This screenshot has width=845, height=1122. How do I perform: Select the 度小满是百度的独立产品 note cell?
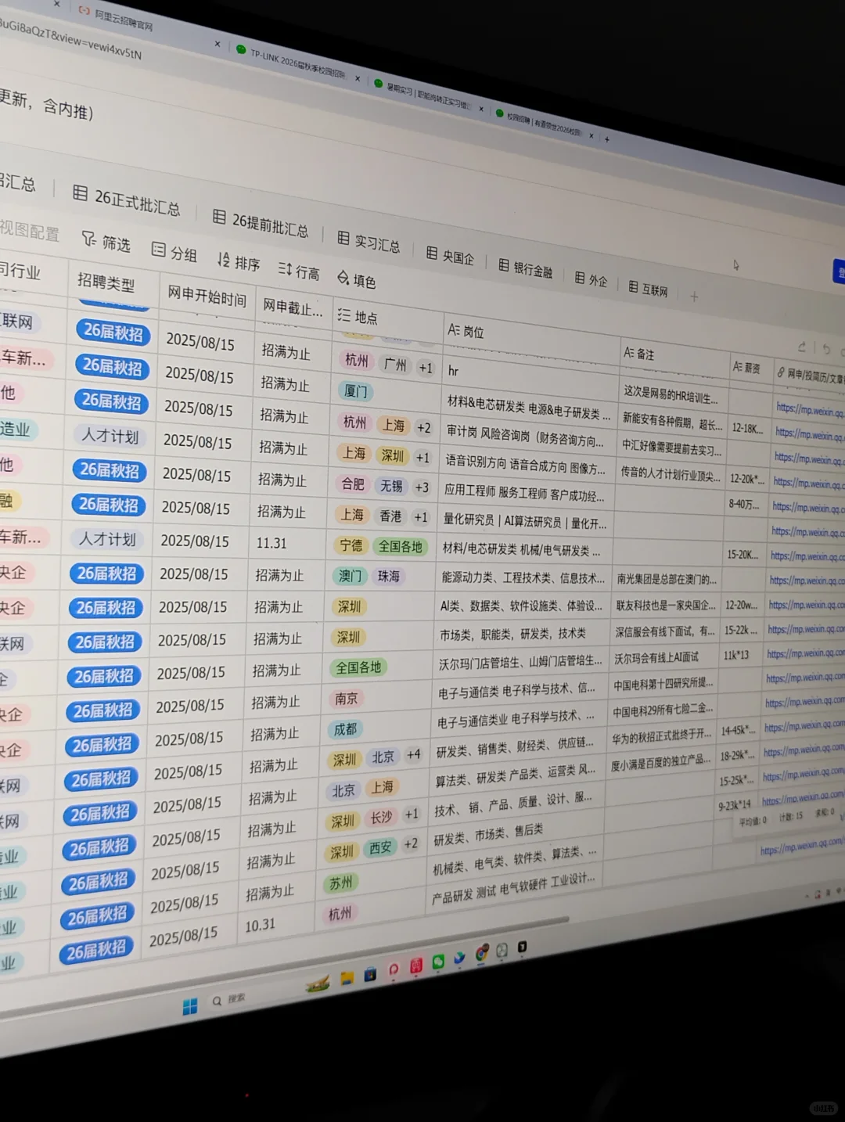click(661, 761)
